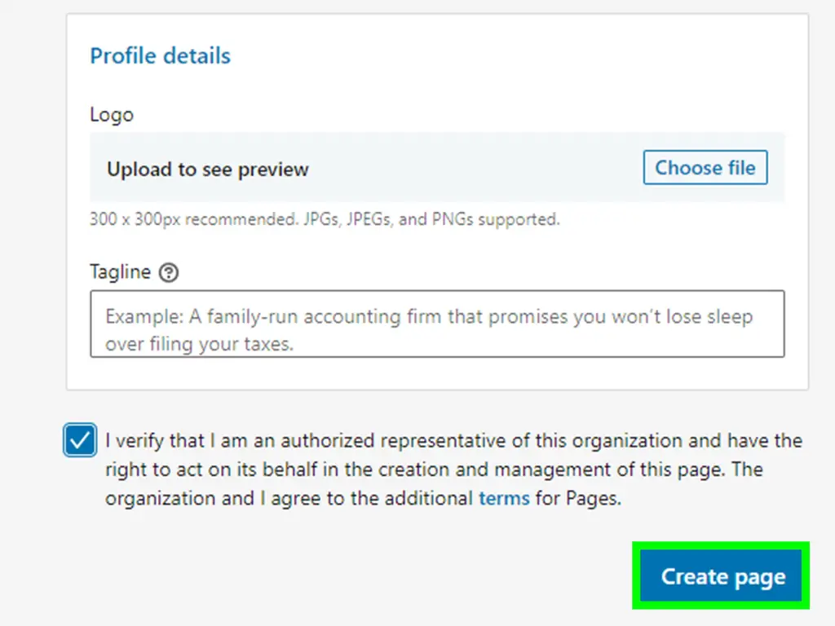Open the file picker via Choose file
Viewport: 835px width, 626px height.
point(705,167)
